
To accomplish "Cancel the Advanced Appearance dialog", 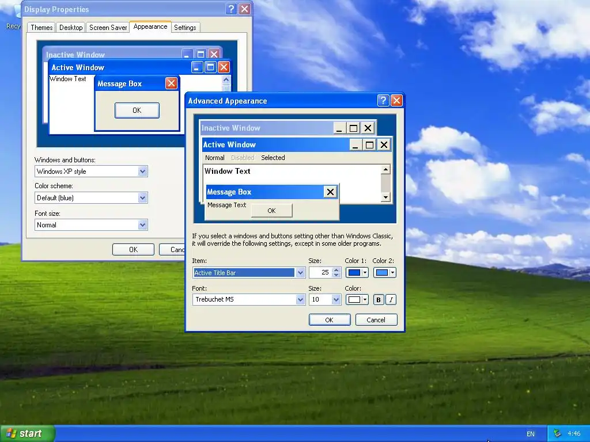I will tap(376, 320).
